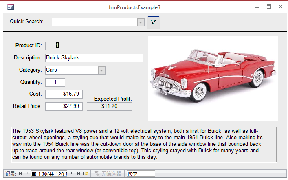This screenshot has height=180, width=288.
Task: Click the Expected Profit label
Action: coord(113,99)
